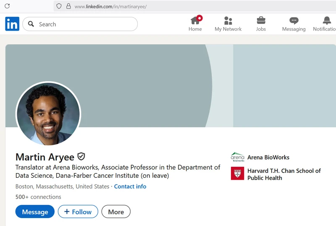Open Harvard T.H. Chan School of Public Health link
The height and width of the screenshot is (226, 336).
pos(284,174)
